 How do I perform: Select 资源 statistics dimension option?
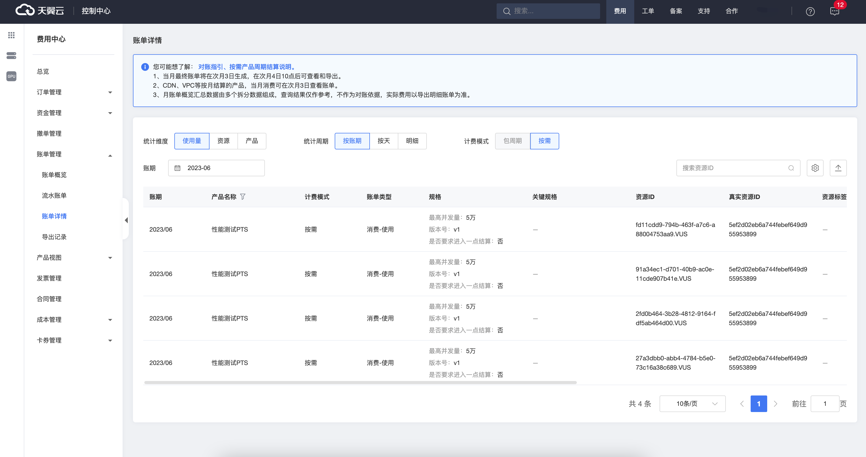[x=223, y=141]
